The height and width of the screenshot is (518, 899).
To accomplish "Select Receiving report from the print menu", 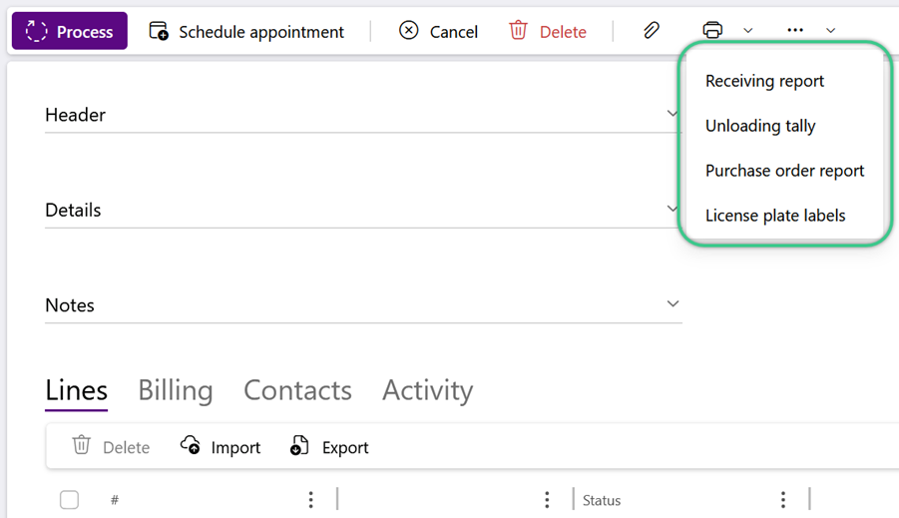I will (764, 81).
